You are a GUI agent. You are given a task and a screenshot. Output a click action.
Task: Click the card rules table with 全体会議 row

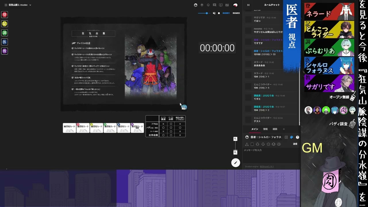click(x=165, y=126)
